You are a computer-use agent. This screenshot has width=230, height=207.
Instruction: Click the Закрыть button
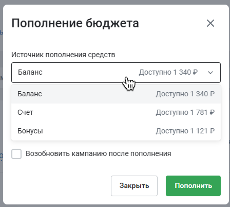[x=134, y=186]
